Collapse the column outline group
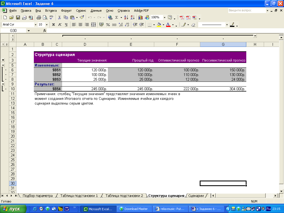 [255, 36]
